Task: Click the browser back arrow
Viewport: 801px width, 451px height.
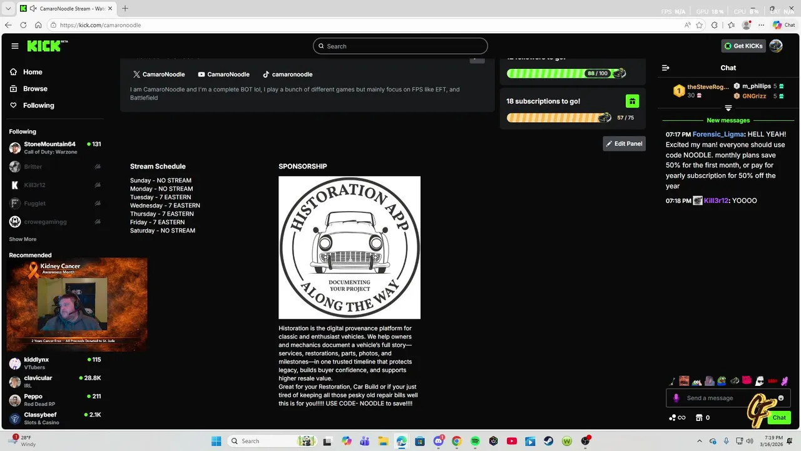Action: coord(8,25)
